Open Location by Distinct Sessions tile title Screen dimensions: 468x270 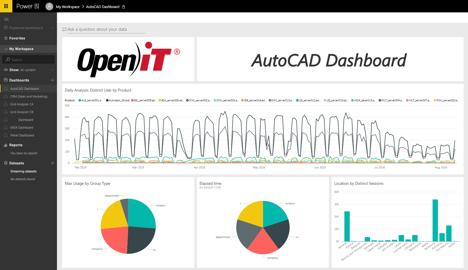click(359, 183)
